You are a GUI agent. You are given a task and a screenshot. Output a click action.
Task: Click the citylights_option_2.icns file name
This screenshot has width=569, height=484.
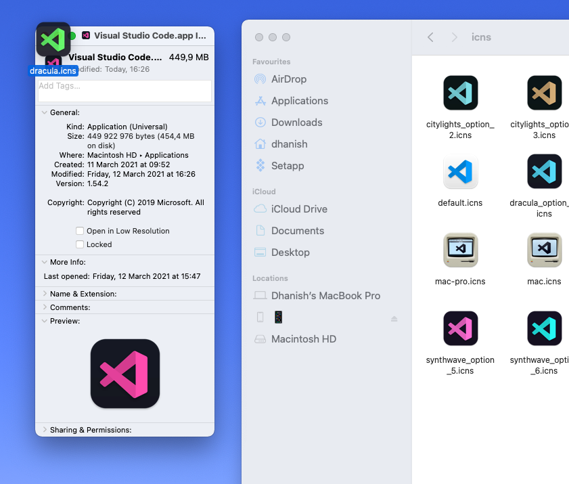pyautogui.click(x=460, y=129)
